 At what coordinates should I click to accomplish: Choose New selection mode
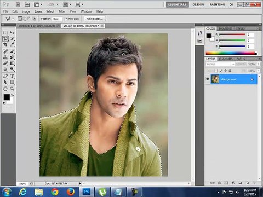coord(20,19)
